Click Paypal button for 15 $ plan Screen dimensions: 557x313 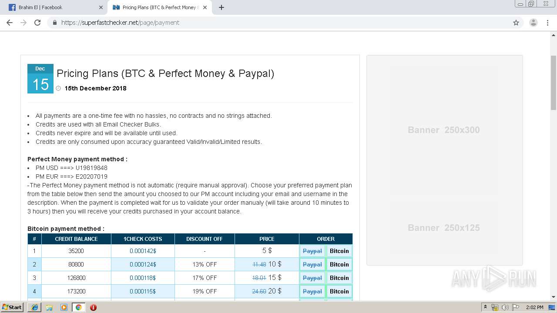(x=312, y=278)
